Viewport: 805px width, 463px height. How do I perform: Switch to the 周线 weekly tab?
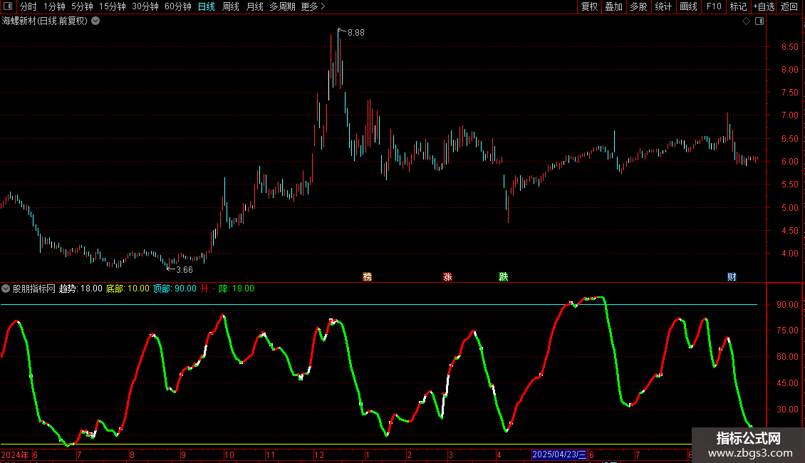coord(231,6)
